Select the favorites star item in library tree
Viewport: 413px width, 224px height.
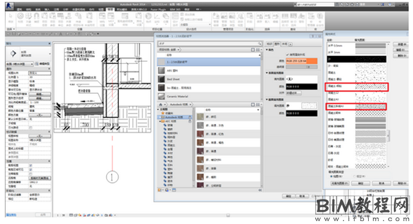click(x=163, y=113)
